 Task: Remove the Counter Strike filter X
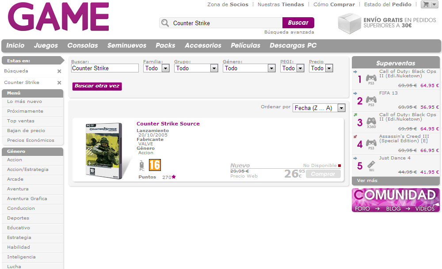(x=59, y=83)
